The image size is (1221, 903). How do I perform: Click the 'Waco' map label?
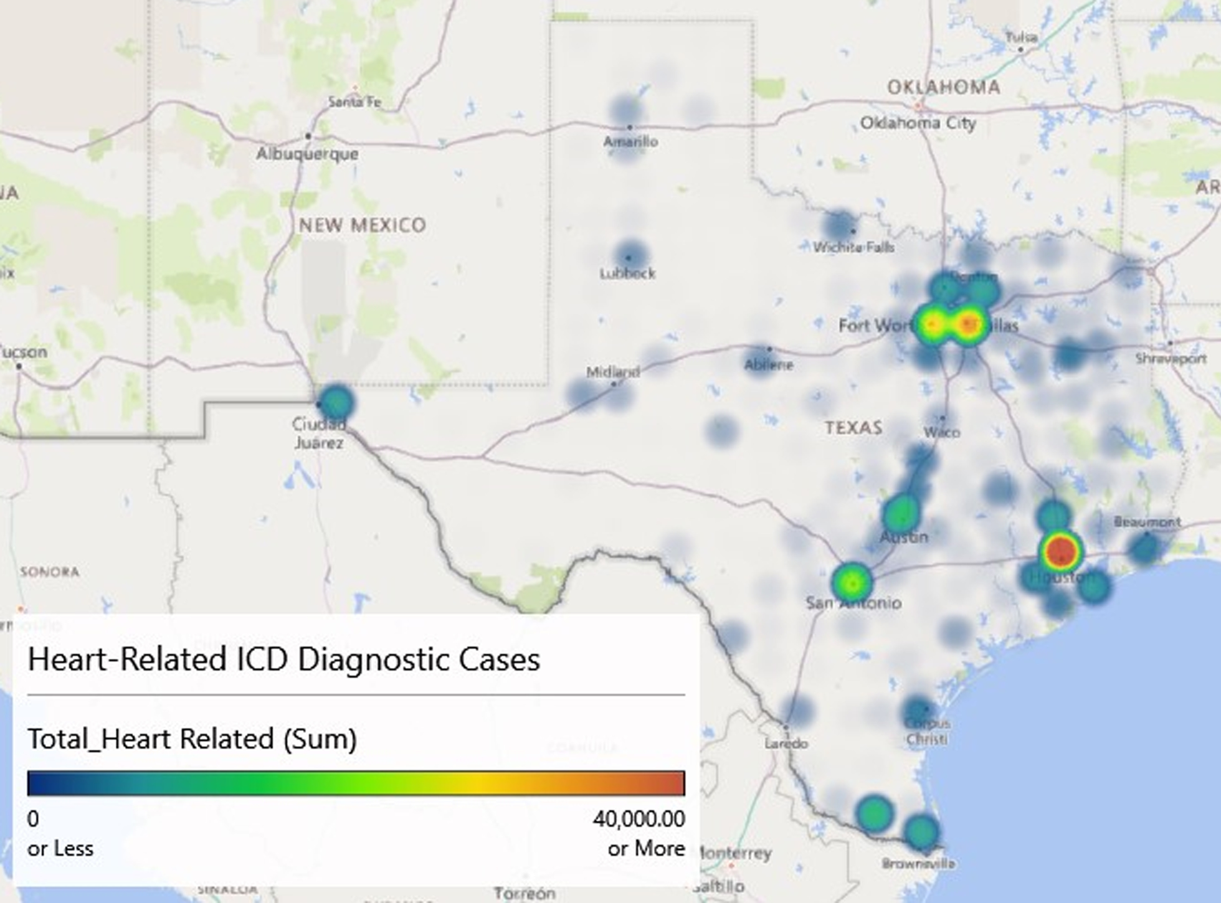pyautogui.click(x=942, y=432)
